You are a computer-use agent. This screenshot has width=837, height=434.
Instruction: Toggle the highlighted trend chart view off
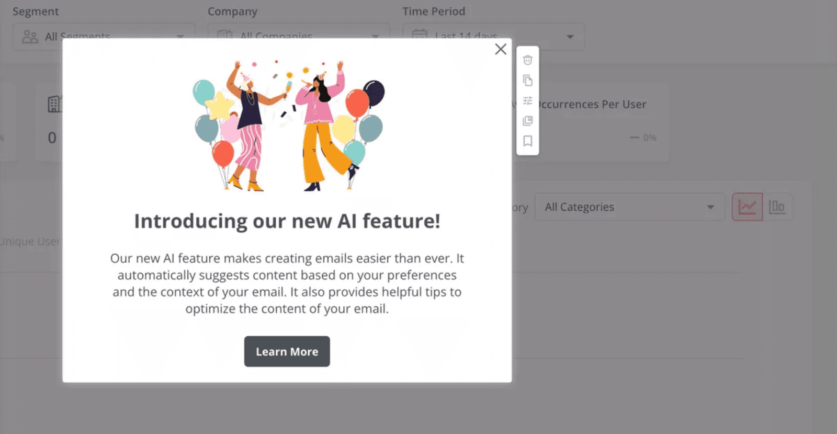coord(747,207)
